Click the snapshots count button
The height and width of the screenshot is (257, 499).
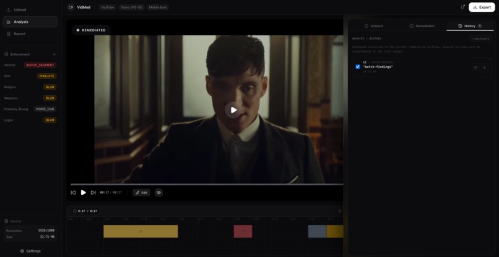pyautogui.click(x=480, y=39)
